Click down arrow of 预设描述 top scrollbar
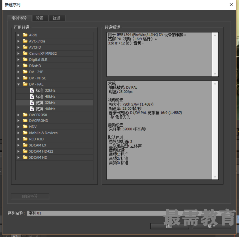 (215, 74)
